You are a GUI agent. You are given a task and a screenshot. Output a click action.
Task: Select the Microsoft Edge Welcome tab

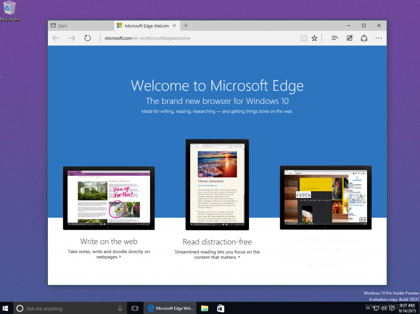coord(147,26)
